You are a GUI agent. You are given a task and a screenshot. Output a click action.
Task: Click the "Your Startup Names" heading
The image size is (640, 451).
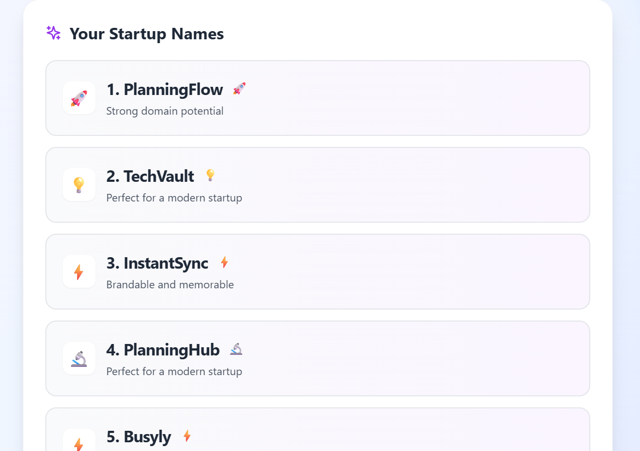click(x=146, y=34)
